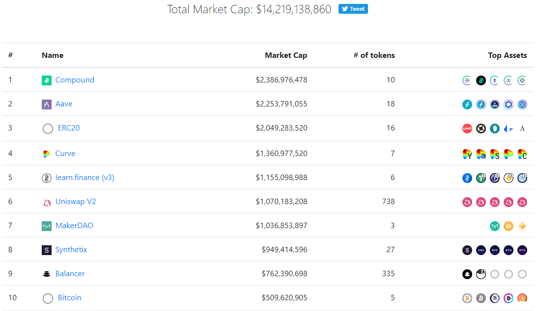Click the Balancer stacked-stones logo beside its name
539x311 pixels.
[x=47, y=274]
